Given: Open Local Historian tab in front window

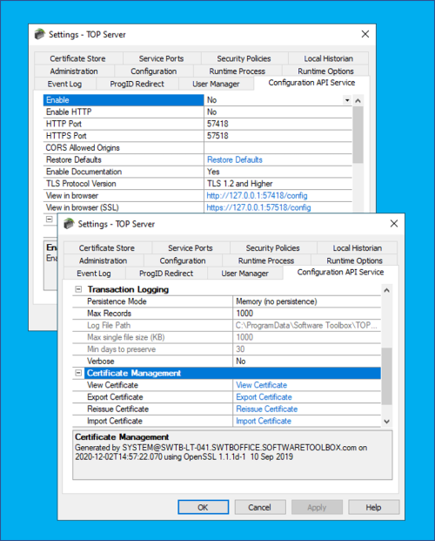Looking at the screenshot, I should coord(357,248).
